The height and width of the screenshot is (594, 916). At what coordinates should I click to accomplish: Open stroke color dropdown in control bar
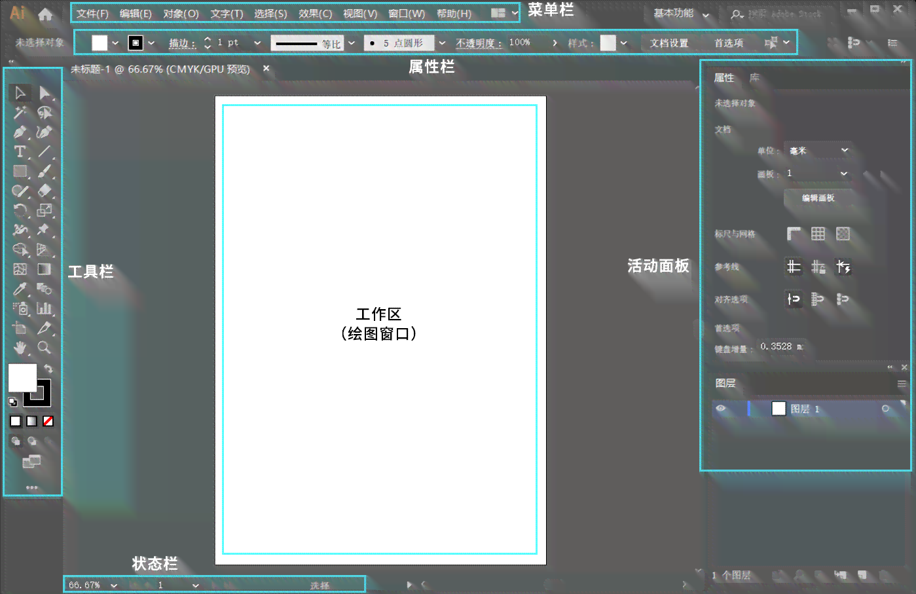[151, 43]
